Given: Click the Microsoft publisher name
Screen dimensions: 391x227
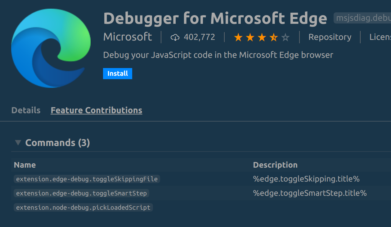Looking at the screenshot, I should click(128, 37).
